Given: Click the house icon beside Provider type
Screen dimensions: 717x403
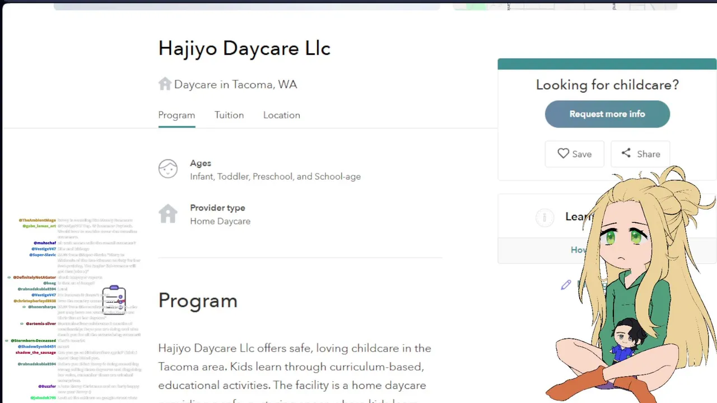Looking at the screenshot, I should pos(167,214).
